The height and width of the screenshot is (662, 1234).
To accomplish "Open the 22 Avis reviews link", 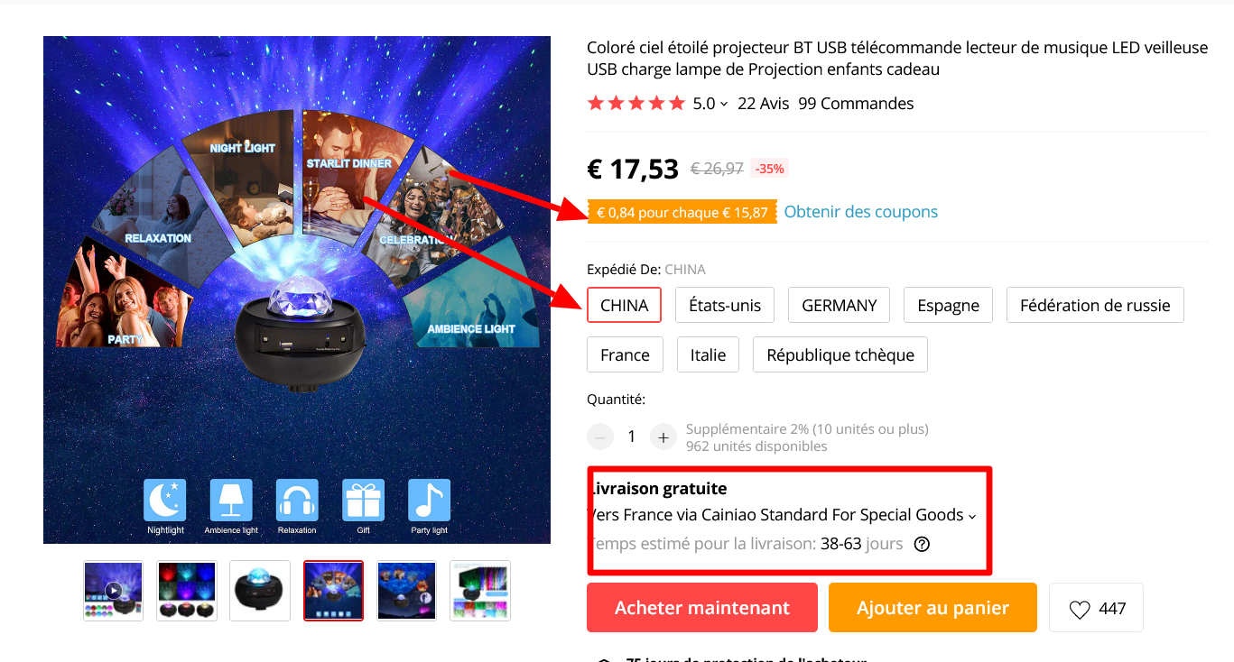I will (x=764, y=104).
